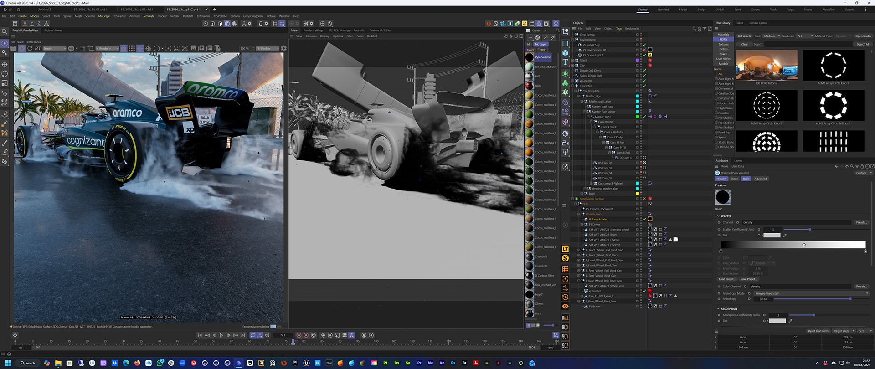Toggle Character object enable checkmark
Viewport: 875px width, 369px height.
(644, 86)
